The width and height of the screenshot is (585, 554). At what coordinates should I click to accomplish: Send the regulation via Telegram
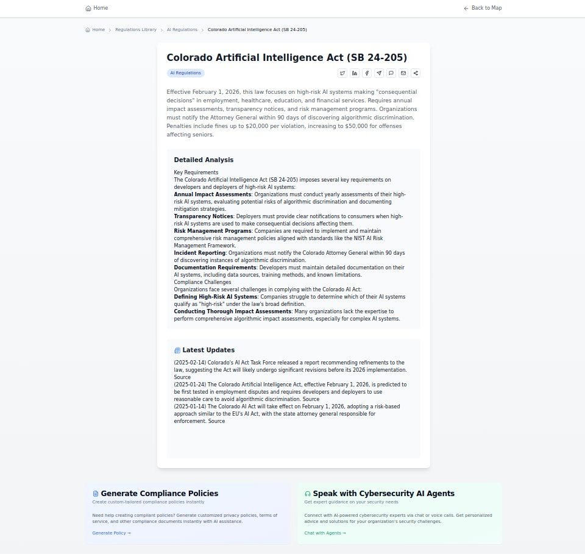coord(379,73)
